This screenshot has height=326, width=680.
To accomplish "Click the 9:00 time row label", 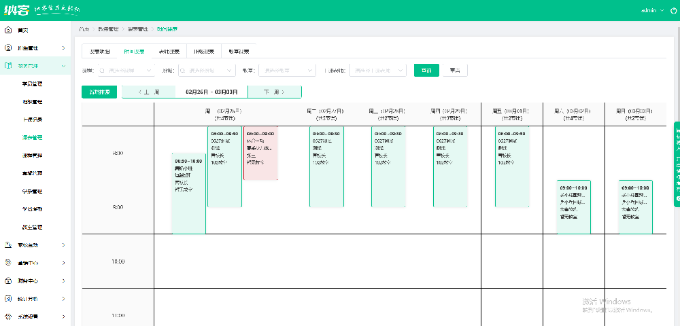I will tap(118, 207).
